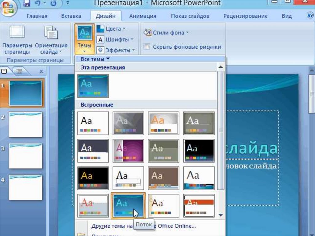315x236 pixels.
Task: Apply the theme with red Aa on gray
Action: pos(93,206)
